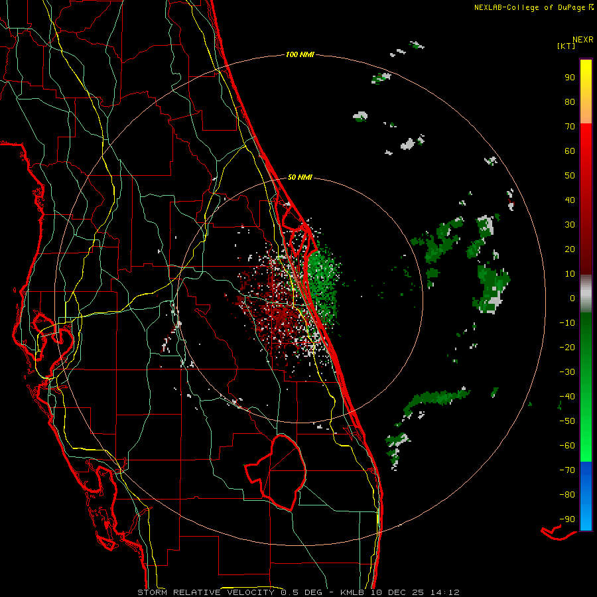Select the 50 value on the velocity scale
This screenshot has height=597, width=597.
570,176
